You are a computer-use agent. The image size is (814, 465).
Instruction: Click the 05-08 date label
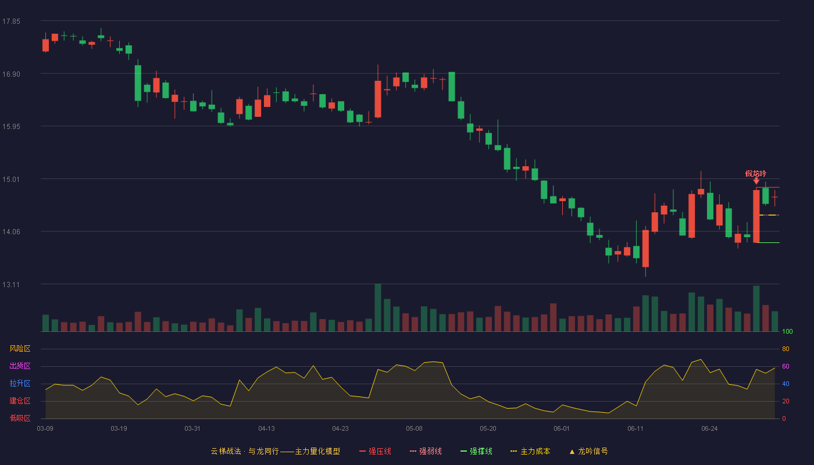pyautogui.click(x=414, y=428)
